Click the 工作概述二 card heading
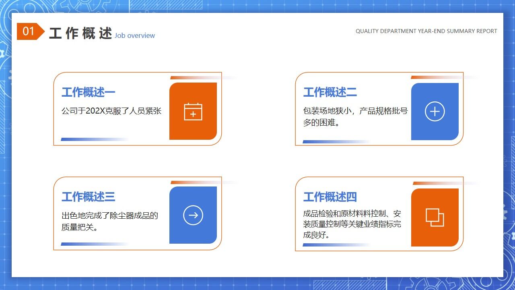The width and height of the screenshot is (515, 290). (330, 92)
